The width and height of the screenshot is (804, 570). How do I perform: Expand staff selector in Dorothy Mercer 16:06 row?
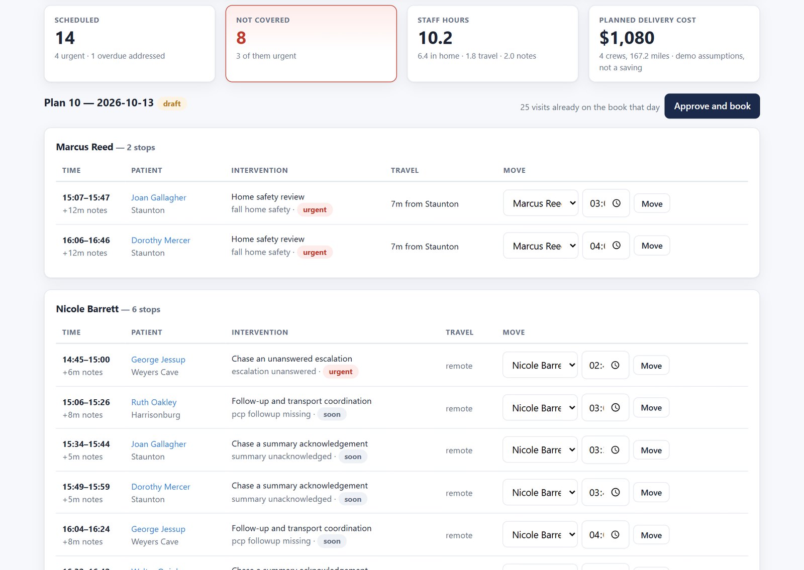coord(541,246)
